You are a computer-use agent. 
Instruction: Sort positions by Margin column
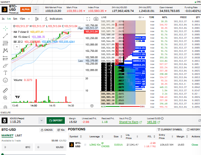click(182, 136)
